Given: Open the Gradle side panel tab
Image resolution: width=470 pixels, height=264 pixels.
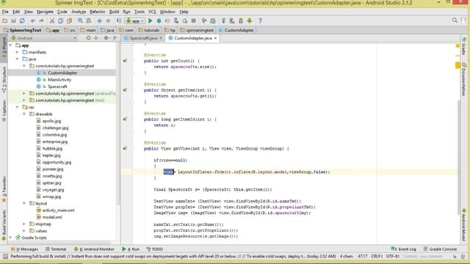Looking at the screenshot, I should pos(464,45).
